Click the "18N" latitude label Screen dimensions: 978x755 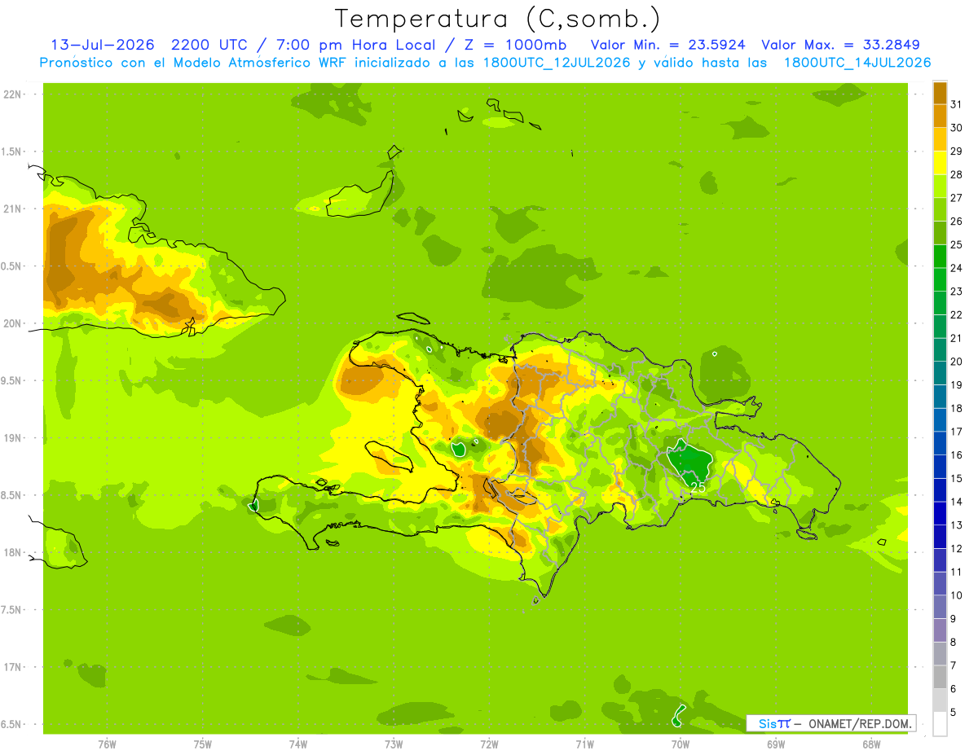click(11, 552)
